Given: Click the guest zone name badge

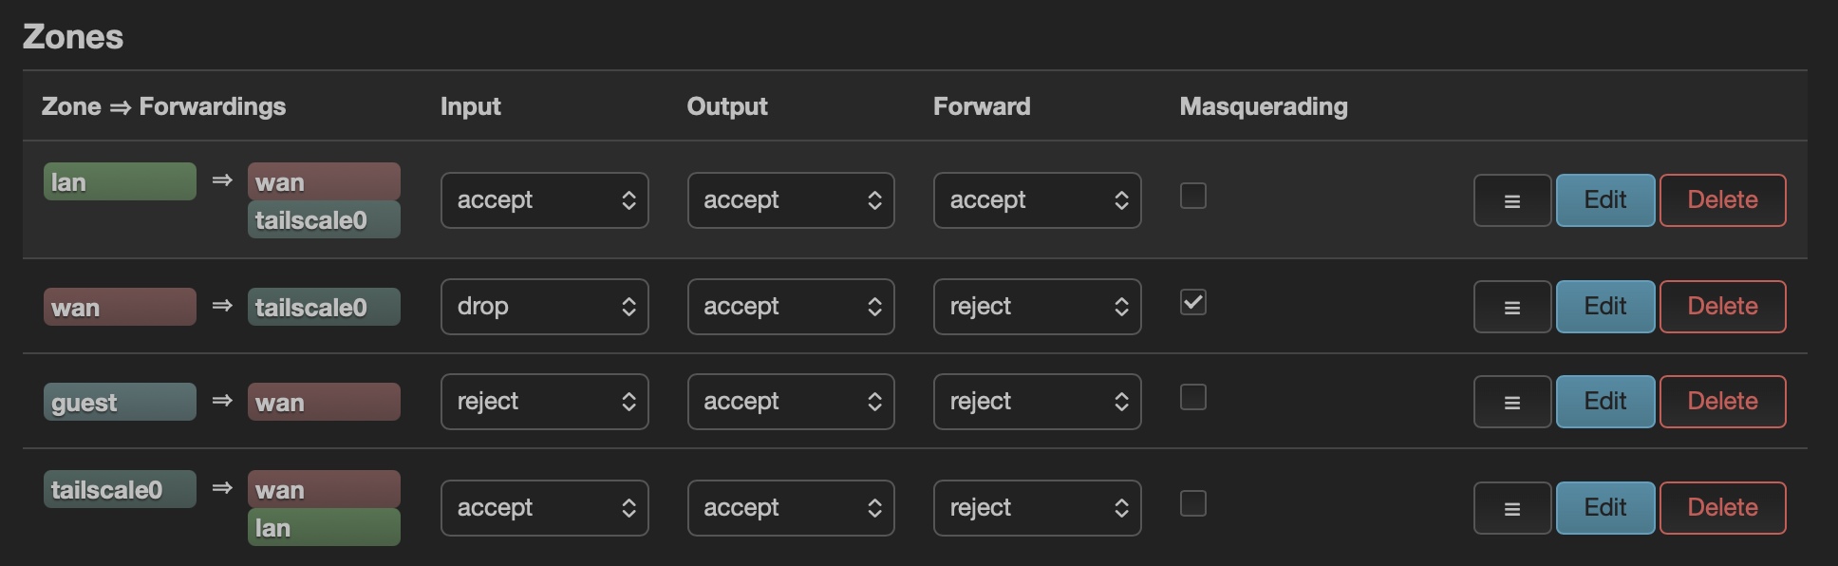Looking at the screenshot, I should pyautogui.click(x=120, y=402).
